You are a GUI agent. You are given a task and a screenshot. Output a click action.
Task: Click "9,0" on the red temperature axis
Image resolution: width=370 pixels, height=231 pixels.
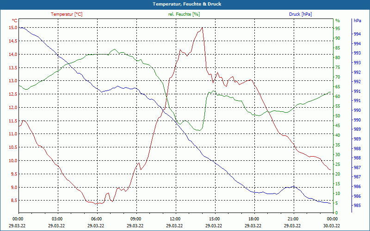[14, 187]
